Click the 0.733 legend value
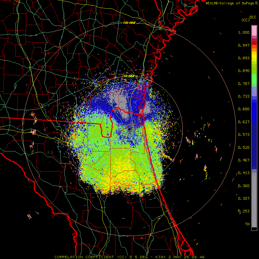 (x=244, y=96)
